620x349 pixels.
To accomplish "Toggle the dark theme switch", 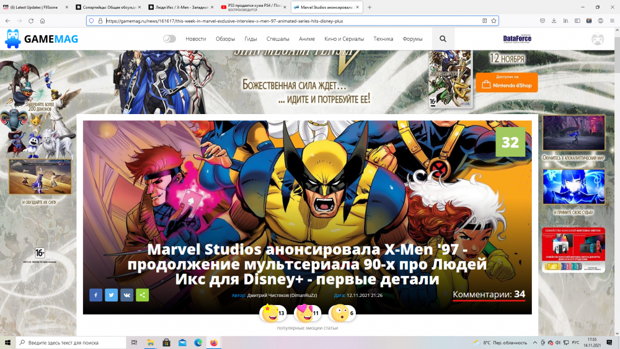I will coord(169,38).
